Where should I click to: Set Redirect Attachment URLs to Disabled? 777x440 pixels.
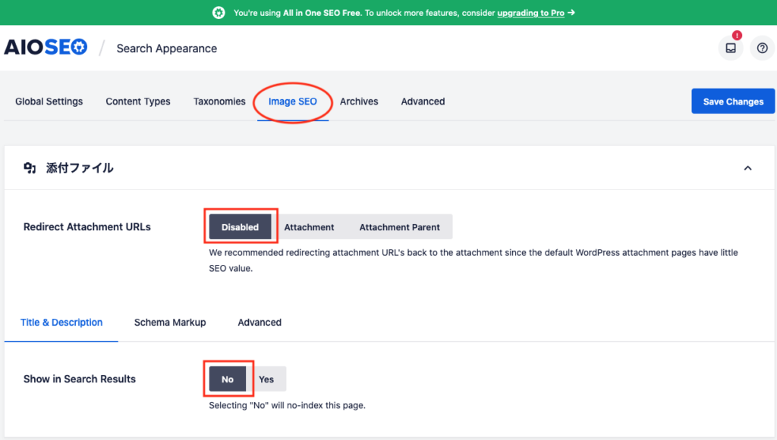240,227
